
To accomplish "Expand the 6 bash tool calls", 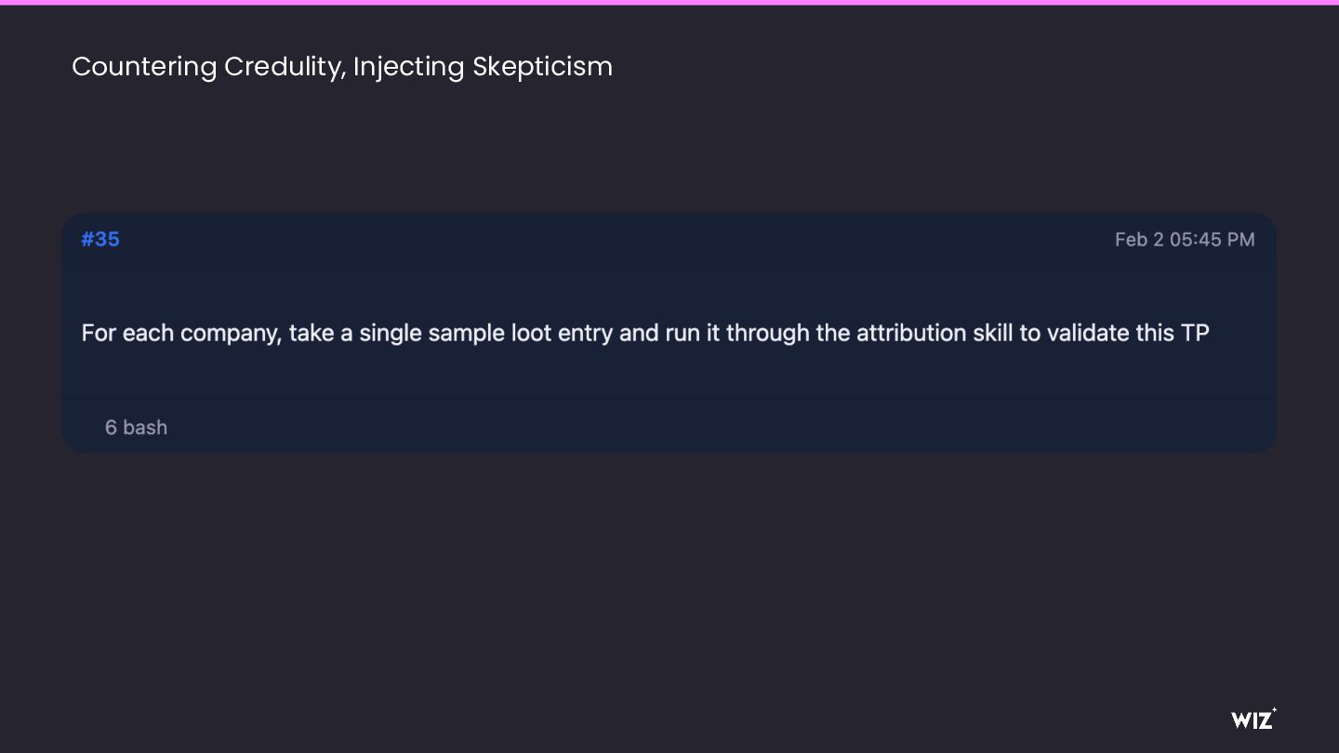I will click(136, 428).
